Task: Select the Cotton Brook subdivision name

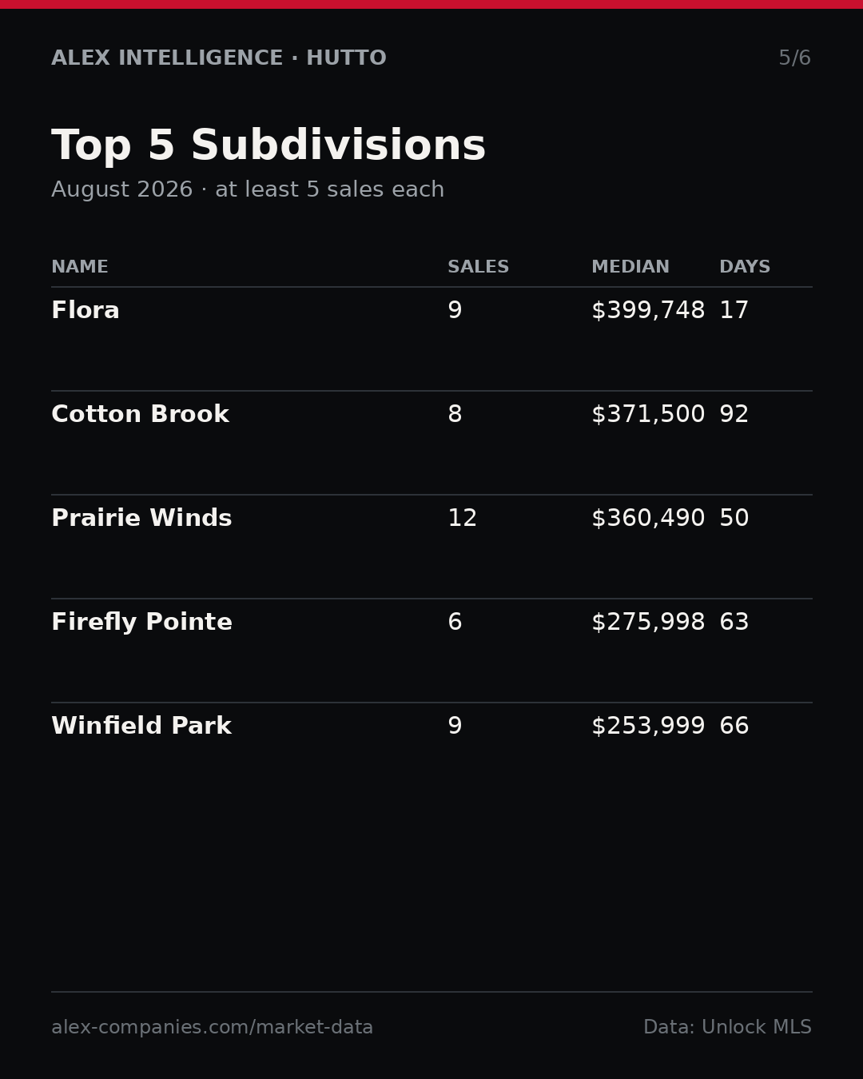Action: tap(140, 415)
